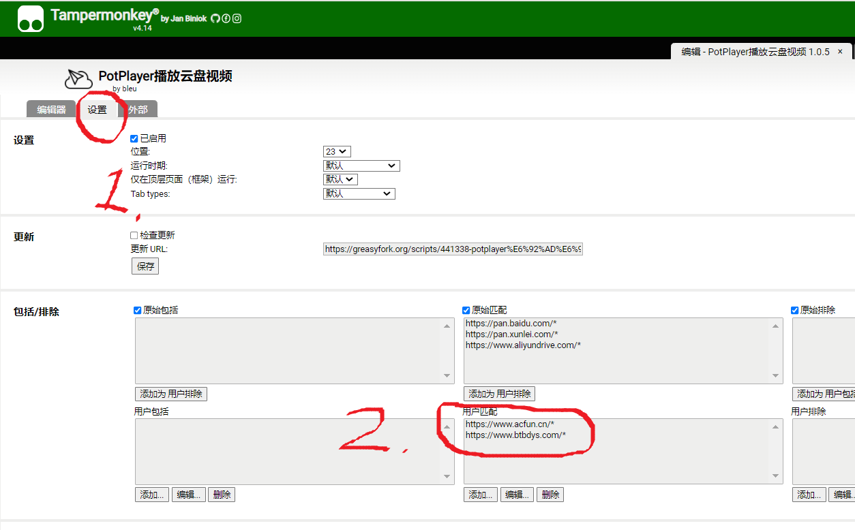Viewport: 855px width, 530px height.
Task: Toggle the 原始包括 checkbox
Action: coord(138,310)
